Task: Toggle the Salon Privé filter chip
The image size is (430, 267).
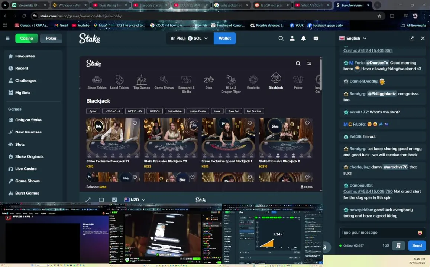Action: click(175, 111)
